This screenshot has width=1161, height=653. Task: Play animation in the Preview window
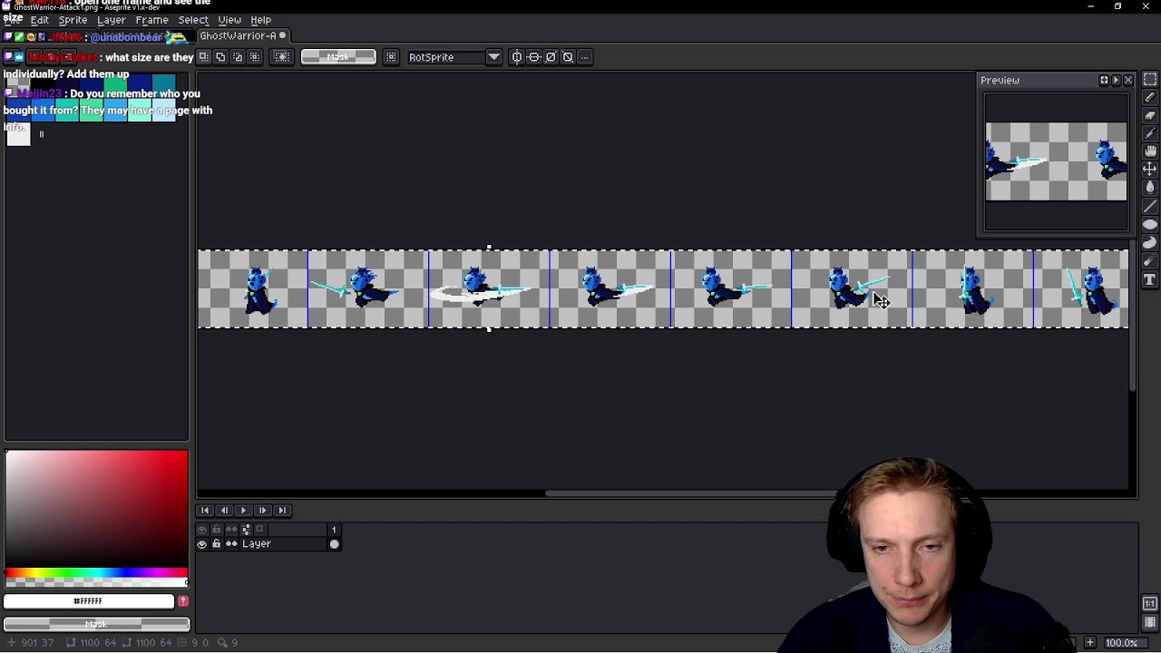click(x=1116, y=81)
